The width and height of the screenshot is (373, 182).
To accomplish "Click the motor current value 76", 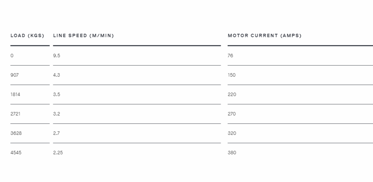I will (x=230, y=56).
